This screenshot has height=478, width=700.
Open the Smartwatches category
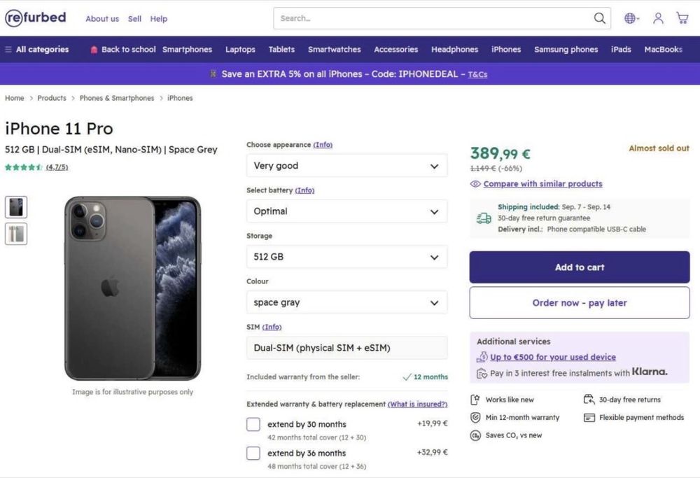(335, 50)
